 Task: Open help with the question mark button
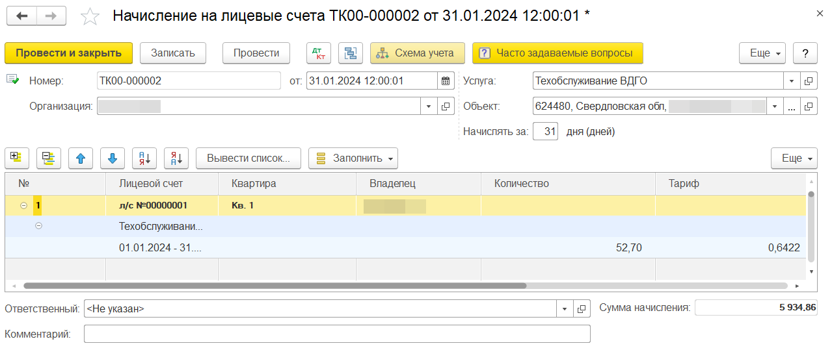click(x=805, y=53)
